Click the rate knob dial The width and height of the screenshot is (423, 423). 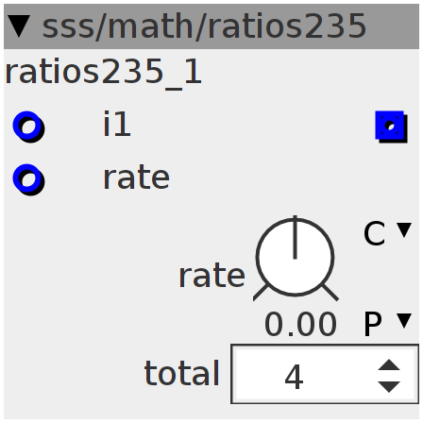point(296,258)
